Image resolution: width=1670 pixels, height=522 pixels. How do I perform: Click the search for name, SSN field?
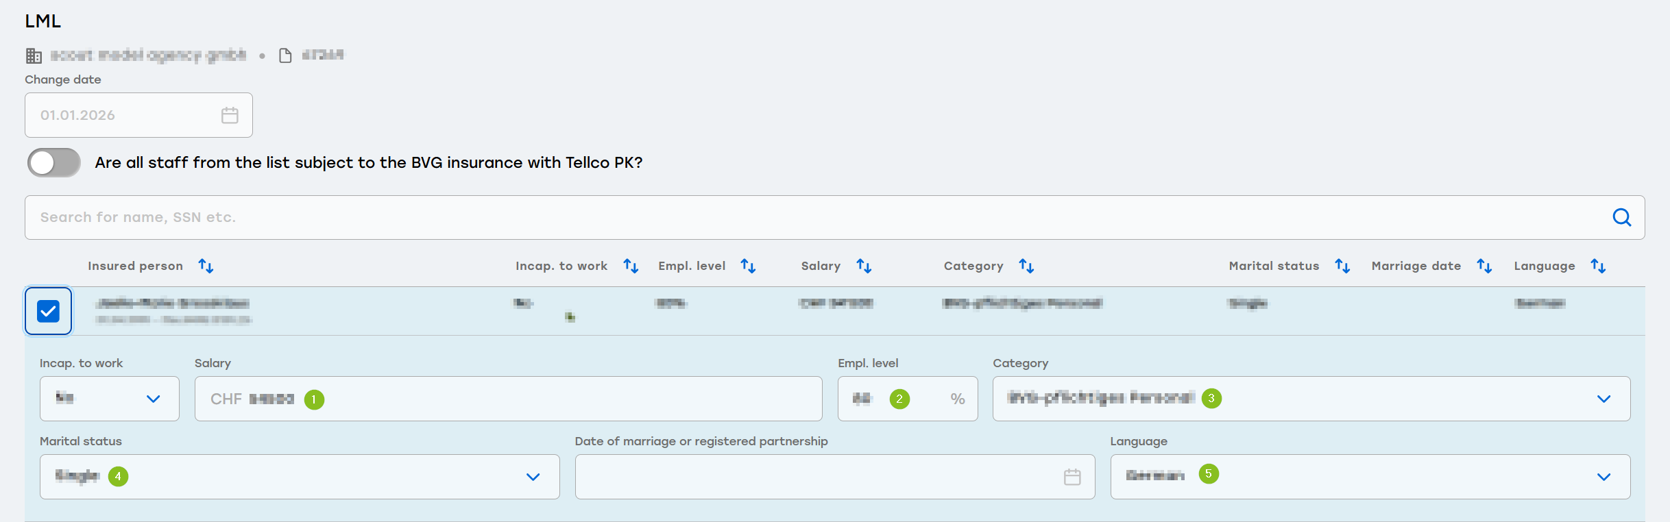(x=834, y=217)
